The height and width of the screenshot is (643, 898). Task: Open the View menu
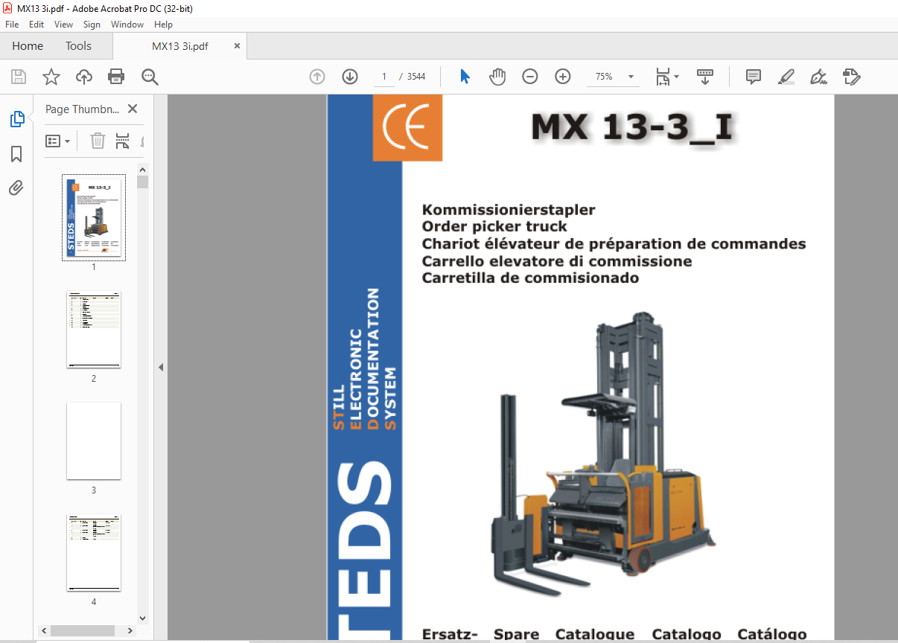(x=63, y=25)
